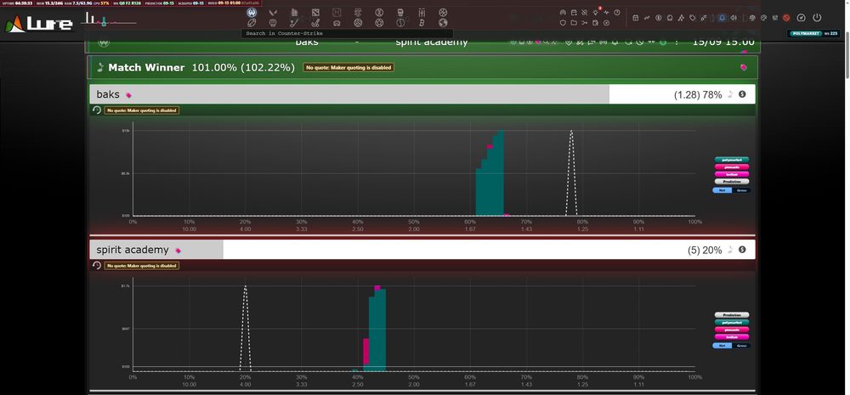850x395 pixels.
Task: Click the match date 15/09 15:00
Action: point(723,42)
